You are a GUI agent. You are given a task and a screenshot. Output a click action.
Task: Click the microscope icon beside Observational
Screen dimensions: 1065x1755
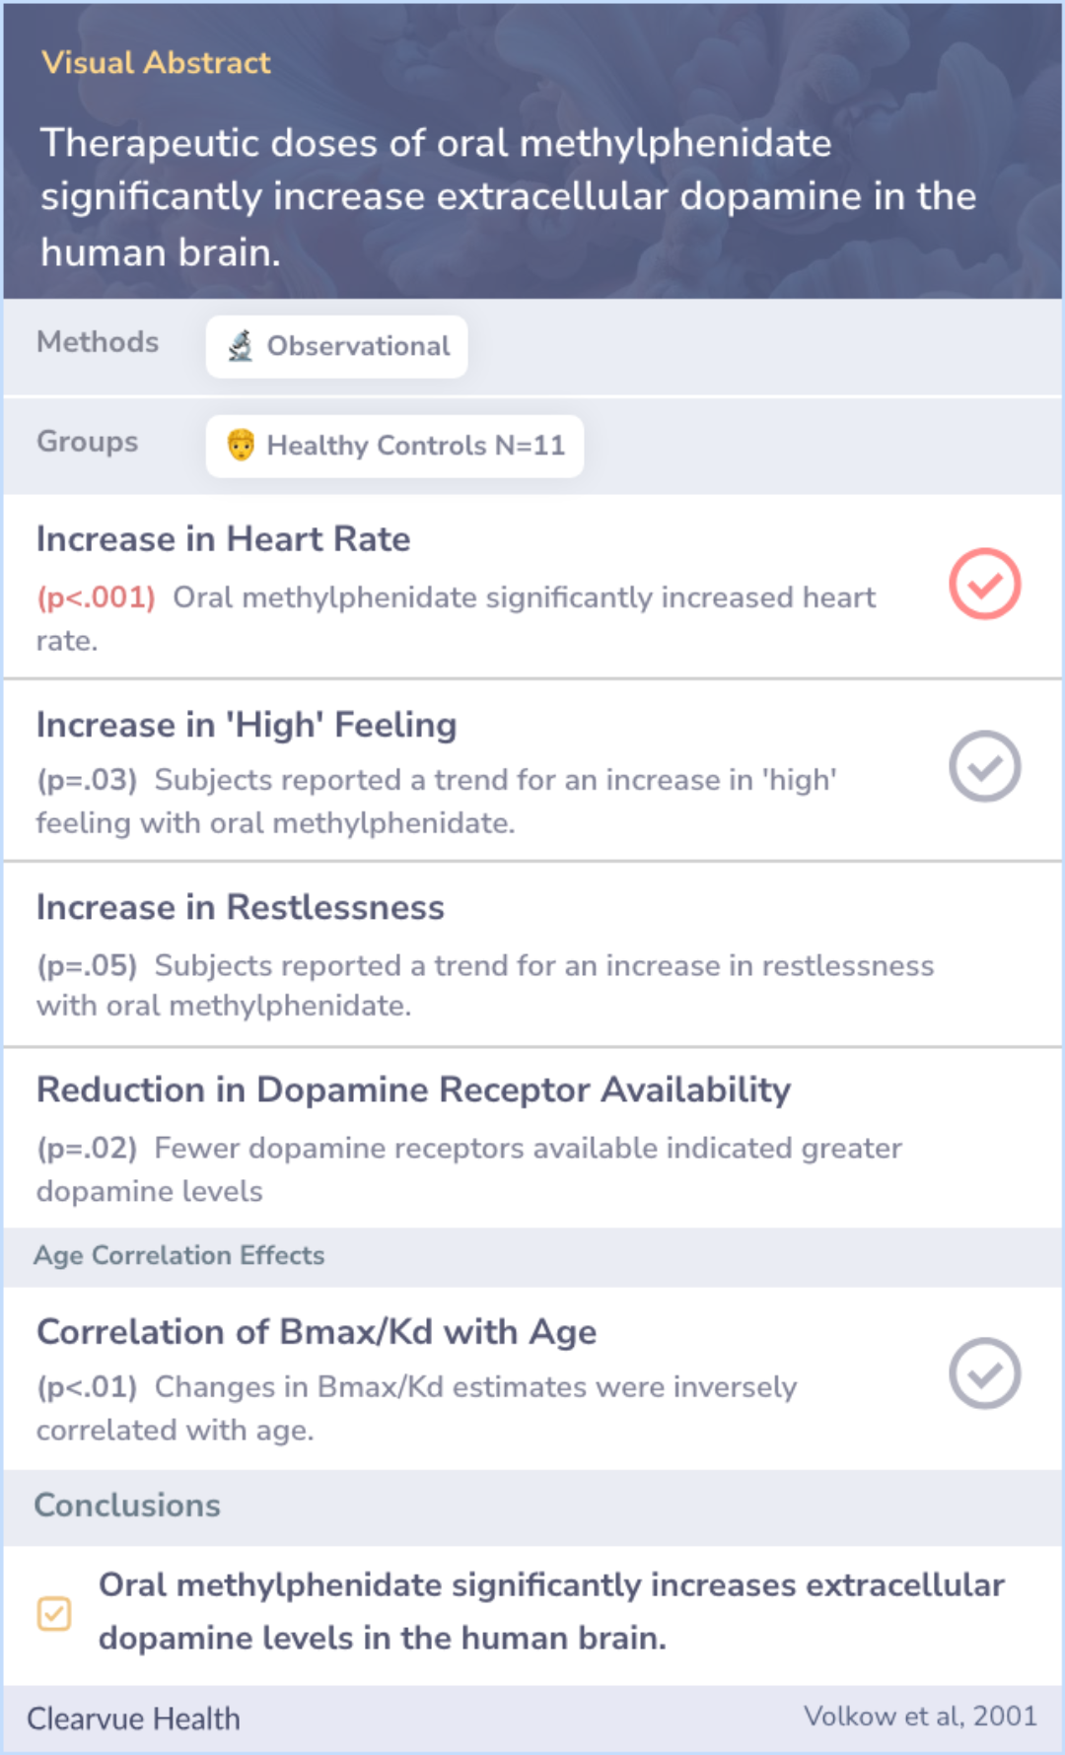[241, 346]
